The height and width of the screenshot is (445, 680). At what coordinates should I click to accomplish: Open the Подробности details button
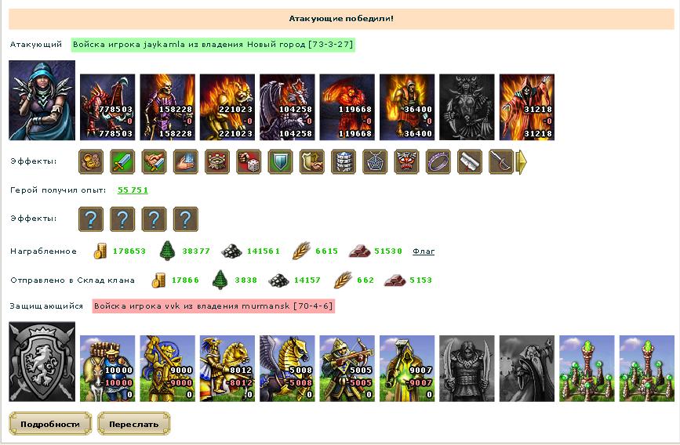click(x=50, y=424)
